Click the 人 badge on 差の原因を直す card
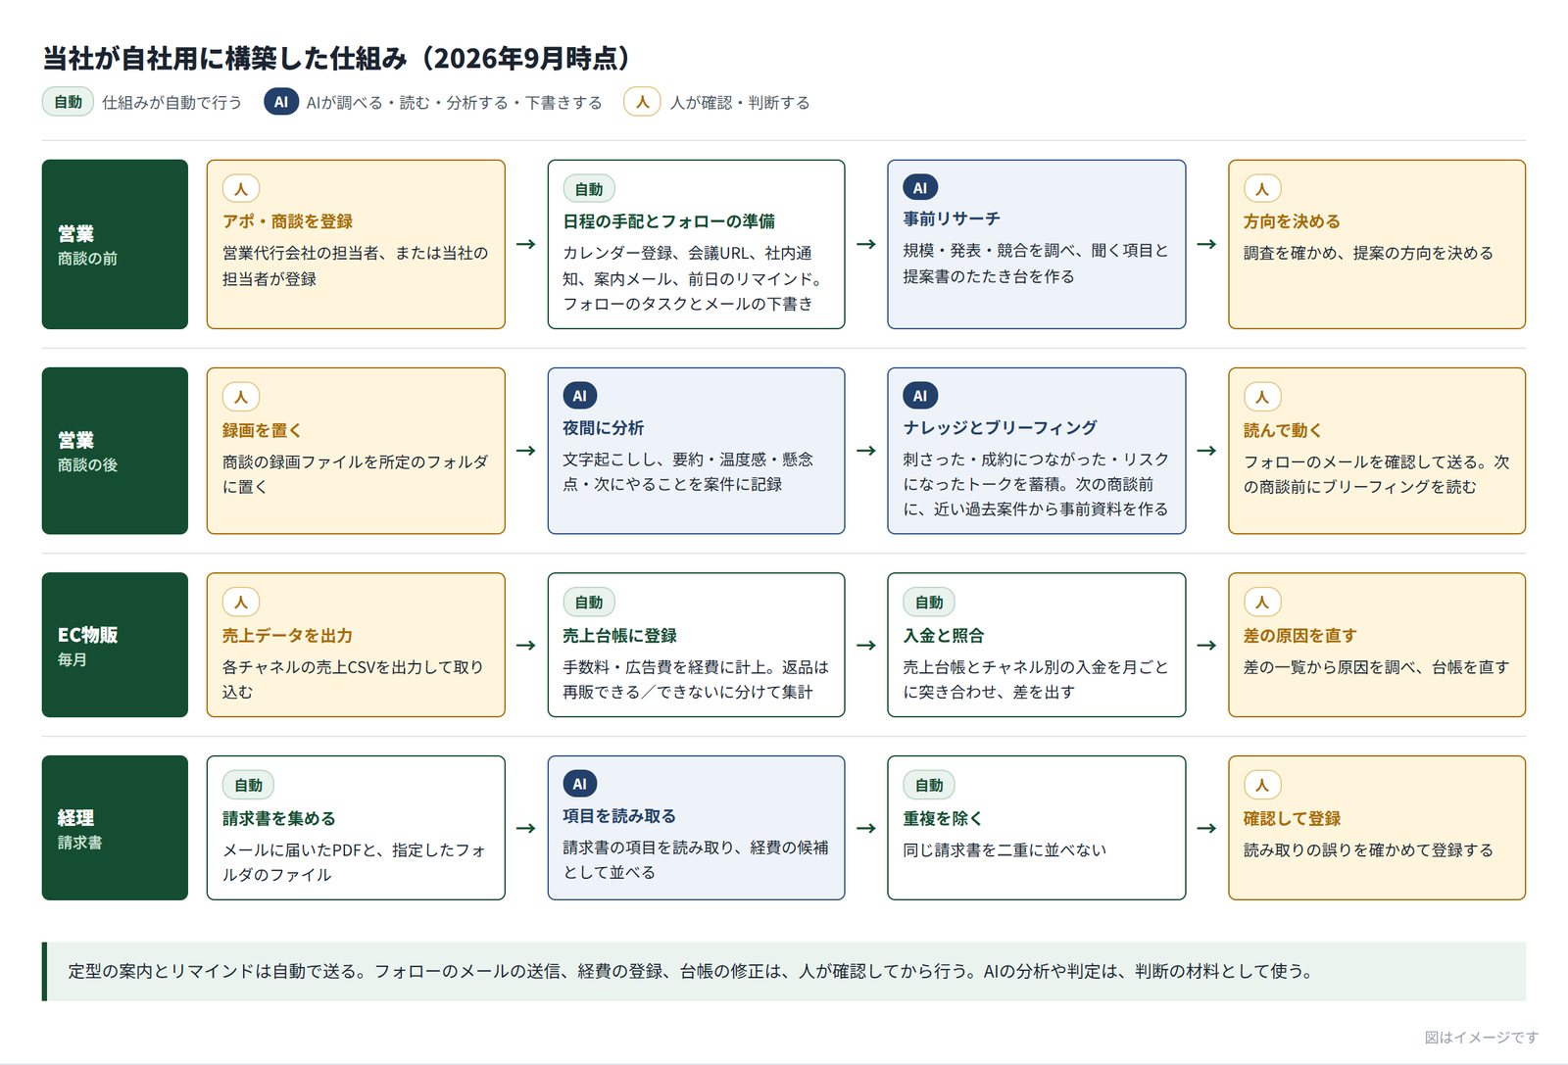Viewport: 1568px width, 1065px height. [1262, 602]
